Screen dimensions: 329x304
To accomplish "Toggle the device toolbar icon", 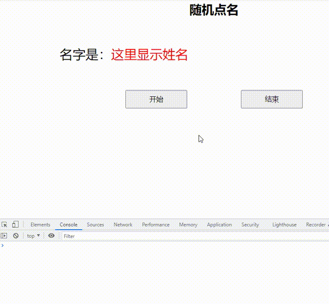I will 15,224.
